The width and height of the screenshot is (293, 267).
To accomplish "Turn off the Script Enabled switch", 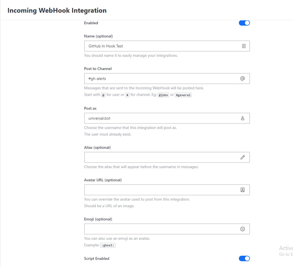I will [244, 258].
